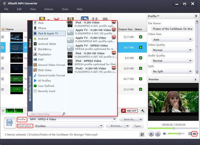The image size is (200, 145).
Task: Click the Universal logo video thumbnail
Action: (x=17, y=58)
